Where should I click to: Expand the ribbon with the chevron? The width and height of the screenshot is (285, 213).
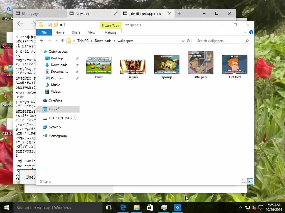245,32
